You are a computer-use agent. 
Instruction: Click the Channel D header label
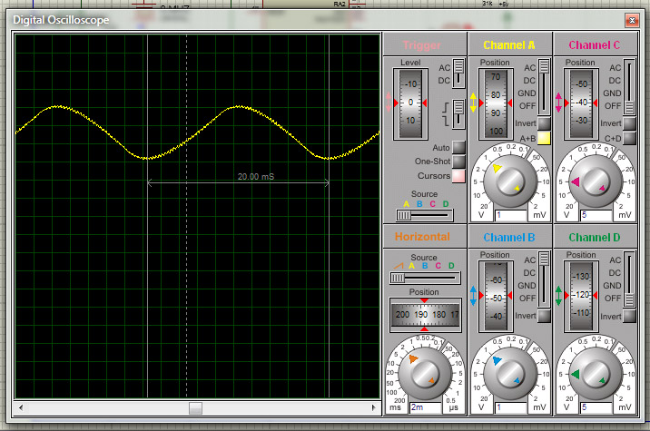click(x=595, y=238)
